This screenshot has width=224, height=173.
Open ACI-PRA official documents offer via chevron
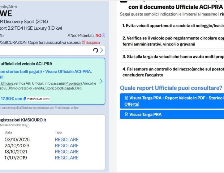(x=101, y=81)
